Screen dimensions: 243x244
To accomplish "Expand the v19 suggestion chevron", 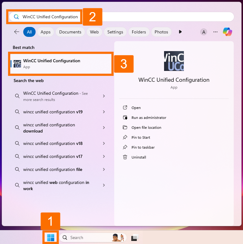I will pyautogui.click(x=104, y=112).
